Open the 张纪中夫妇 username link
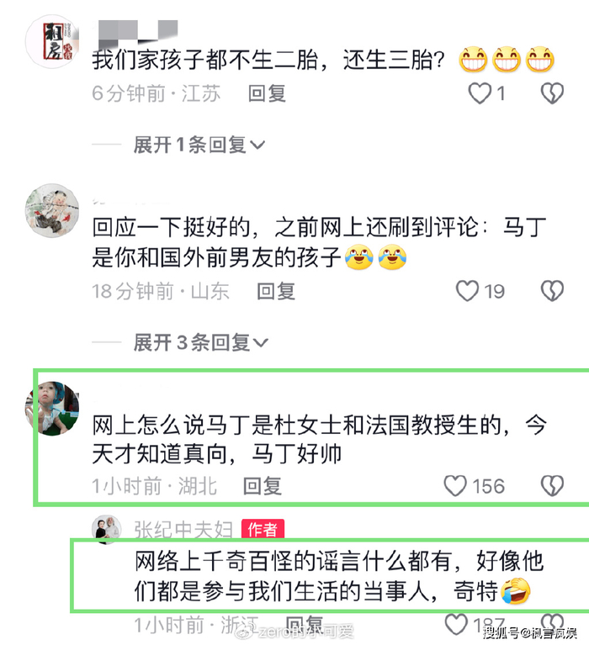The width and height of the screenshot is (589, 645). click(183, 530)
